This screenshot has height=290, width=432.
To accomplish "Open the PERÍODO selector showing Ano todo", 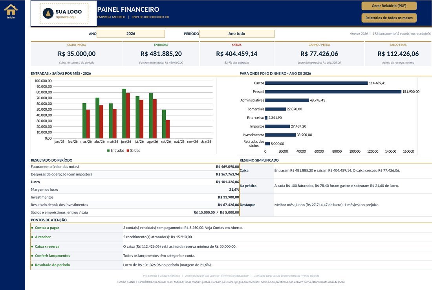I will click(x=237, y=34).
